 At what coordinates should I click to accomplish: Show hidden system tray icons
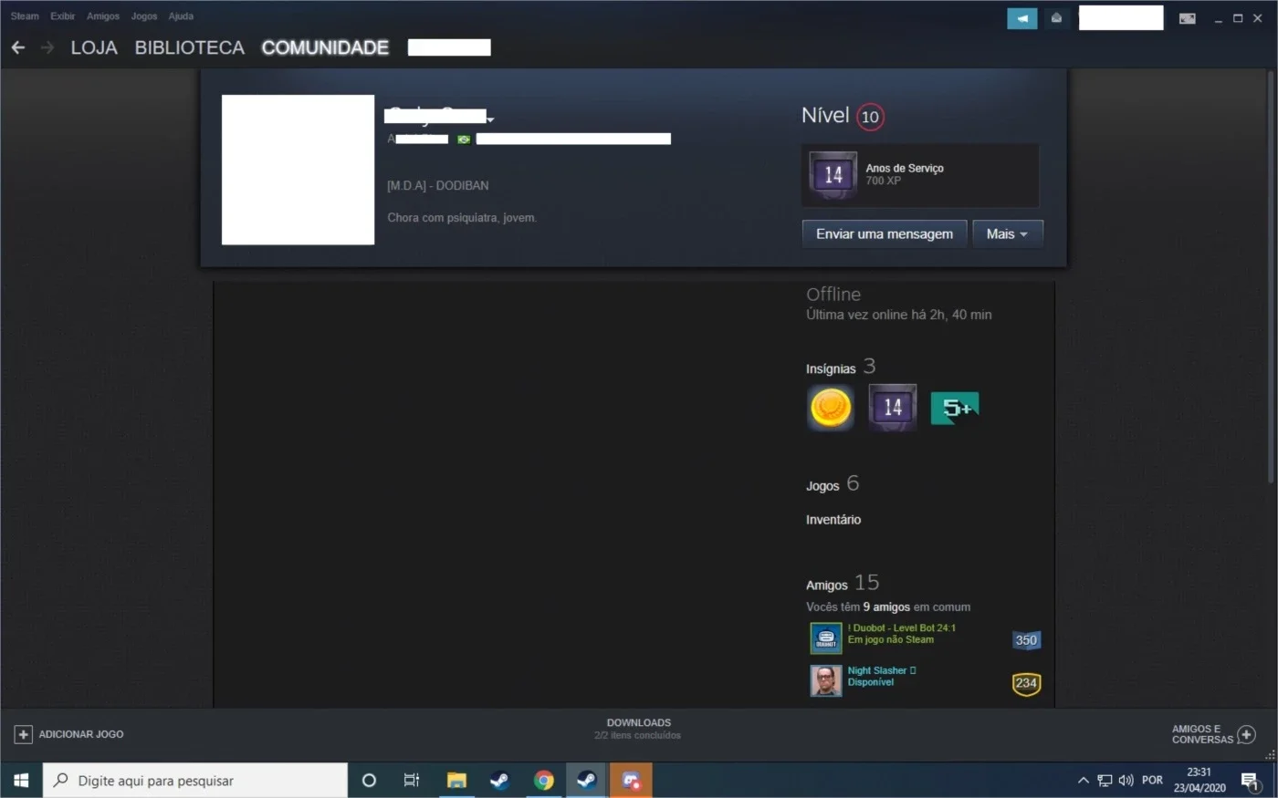point(1083,781)
